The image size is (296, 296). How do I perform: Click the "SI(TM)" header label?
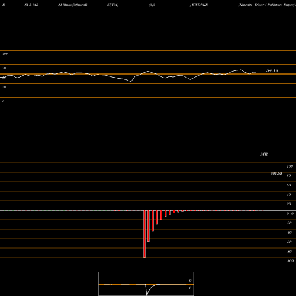click(112, 5)
